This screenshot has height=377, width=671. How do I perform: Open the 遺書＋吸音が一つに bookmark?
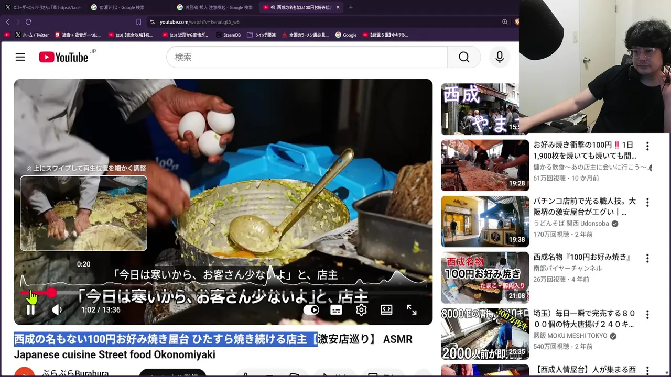[77, 35]
